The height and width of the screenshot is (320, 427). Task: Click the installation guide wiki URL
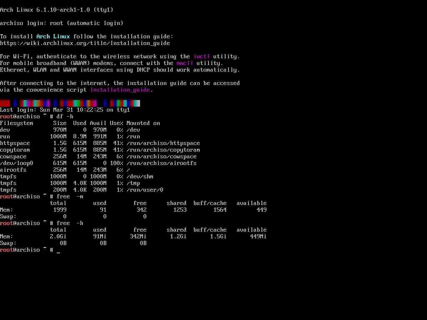point(85,43)
